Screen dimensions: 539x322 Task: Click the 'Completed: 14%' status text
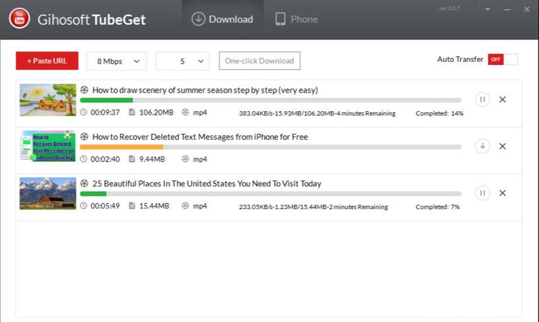(439, 113)
